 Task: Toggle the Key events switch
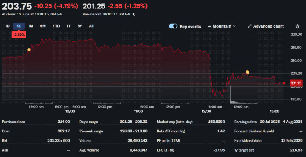coord(173,26)
